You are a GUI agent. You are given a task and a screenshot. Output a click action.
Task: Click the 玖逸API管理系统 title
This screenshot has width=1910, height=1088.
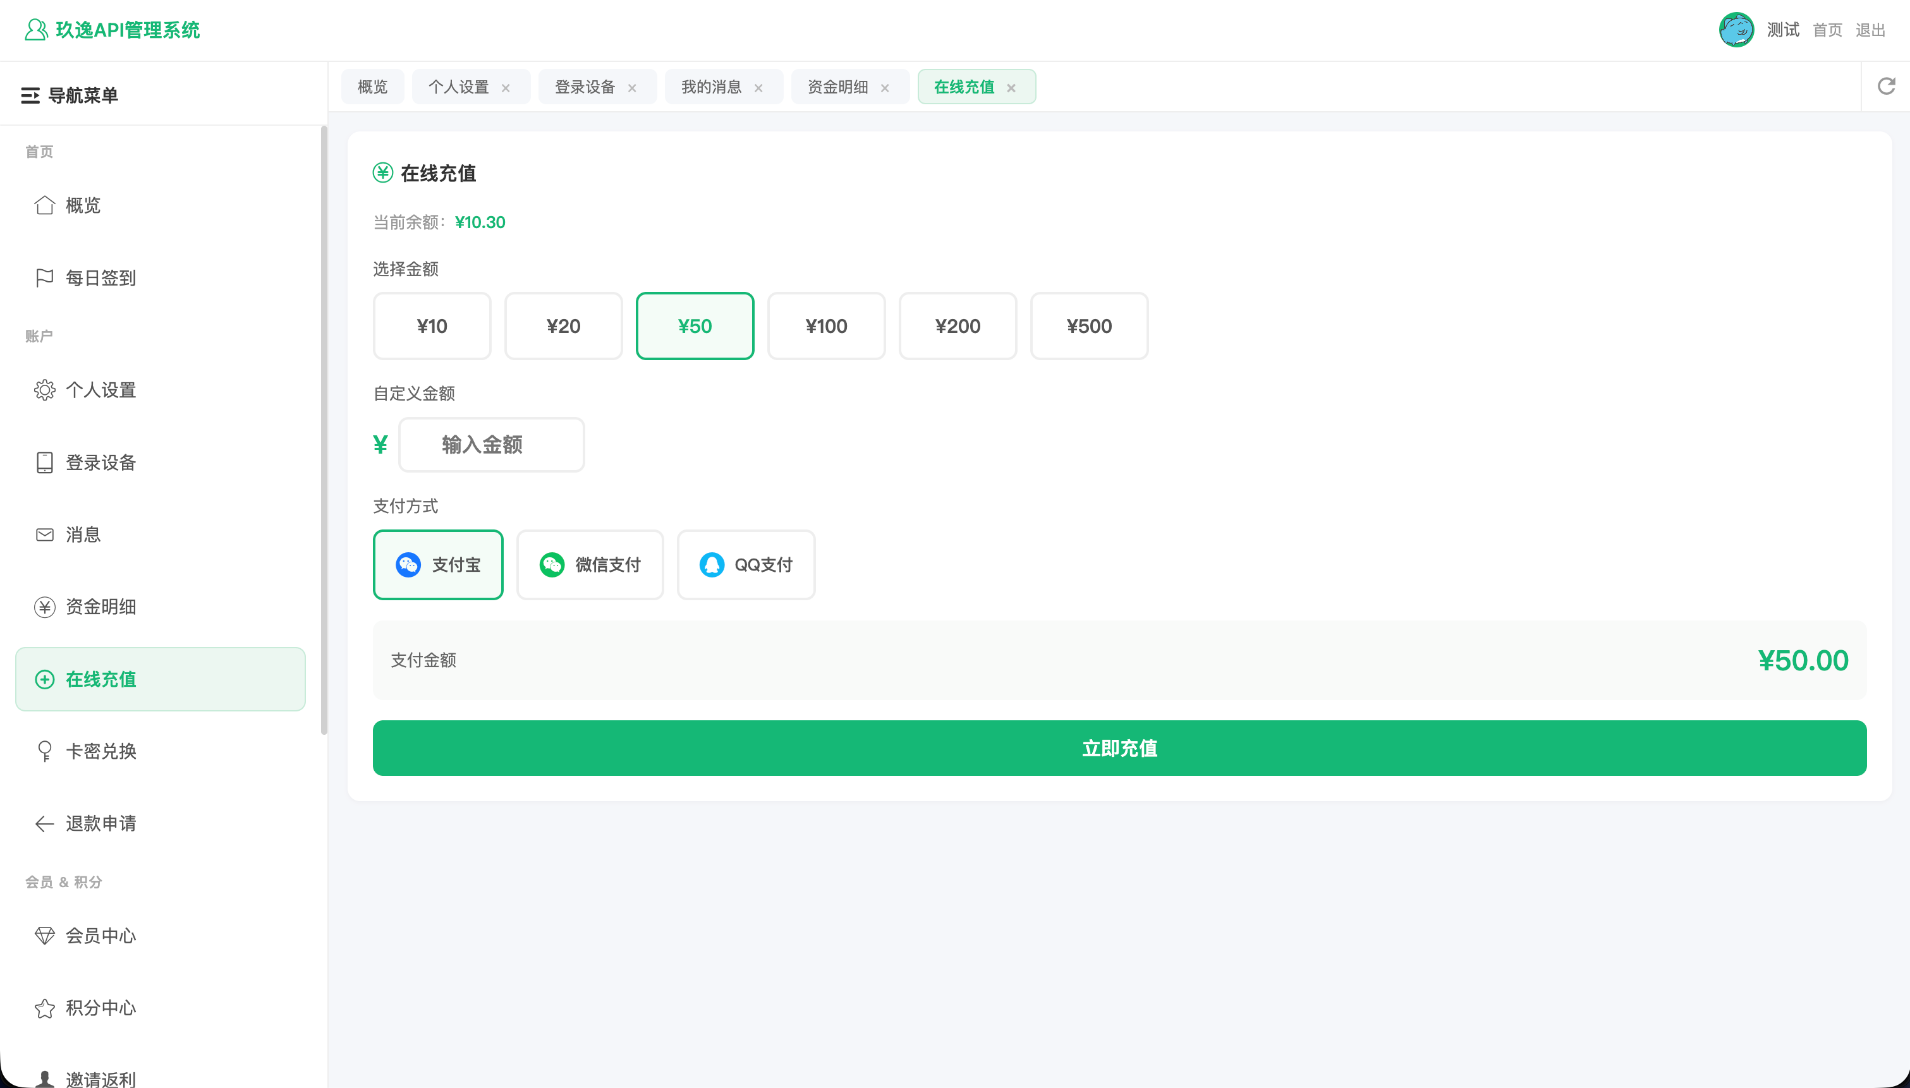click(x=128, y=30)
